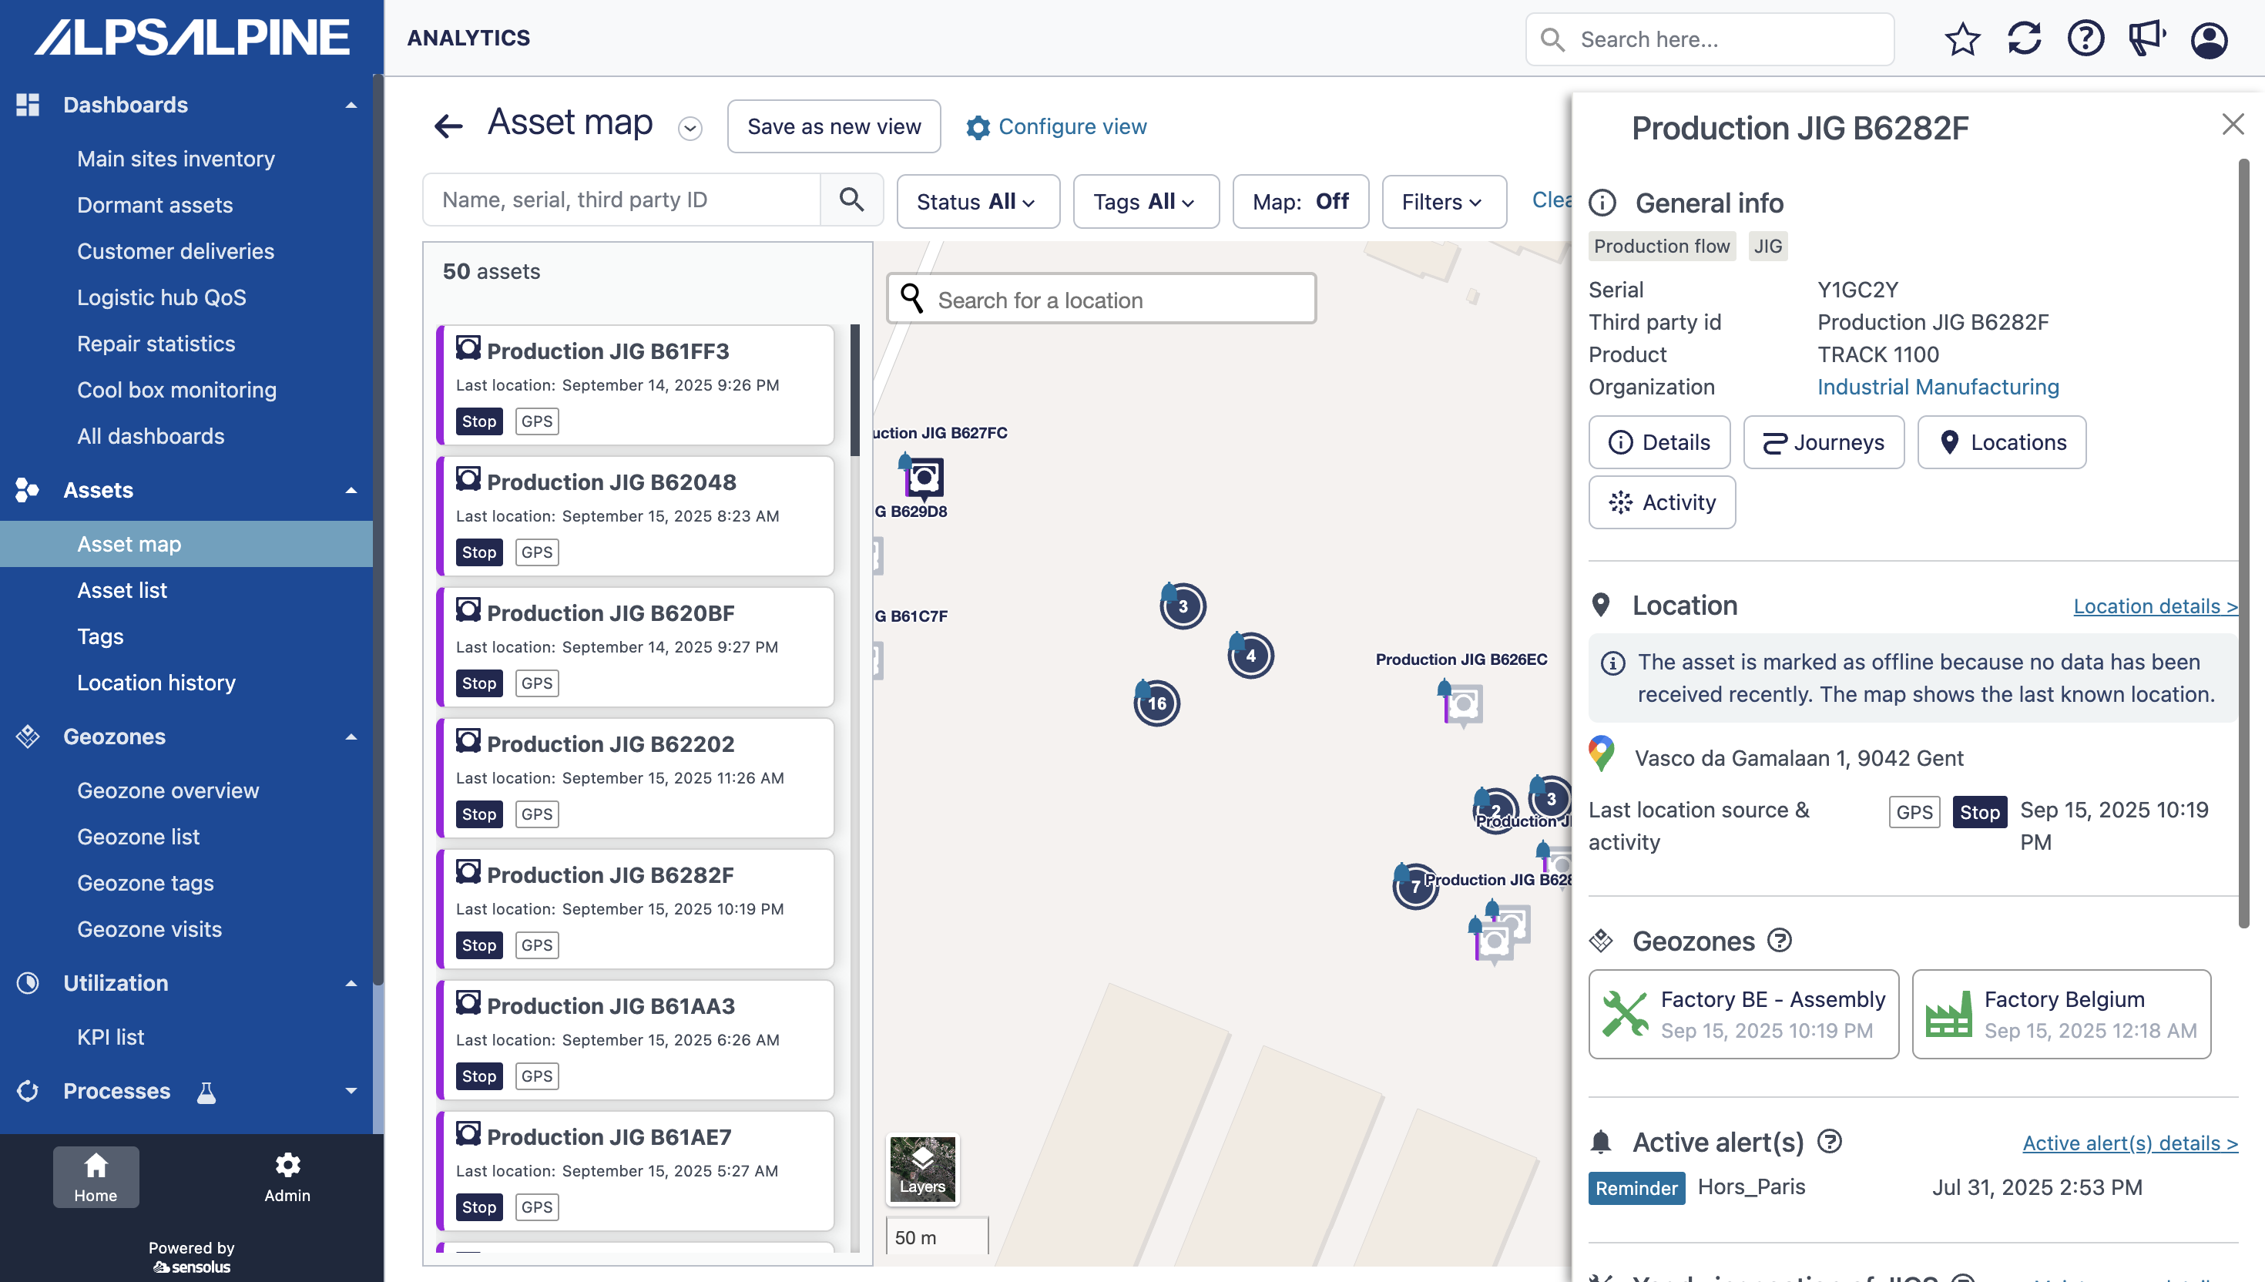Image resolution: width=2265 pixels, height=1282 pixels.
Task: Open the user profile icon
Action: point(2209,39)
